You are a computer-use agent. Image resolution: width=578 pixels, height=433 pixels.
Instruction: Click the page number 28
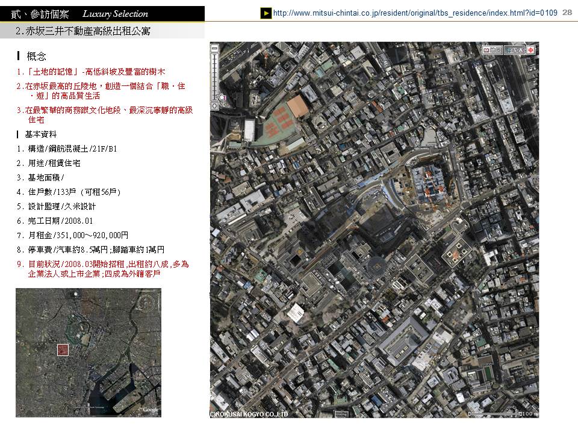pos(567,13)
